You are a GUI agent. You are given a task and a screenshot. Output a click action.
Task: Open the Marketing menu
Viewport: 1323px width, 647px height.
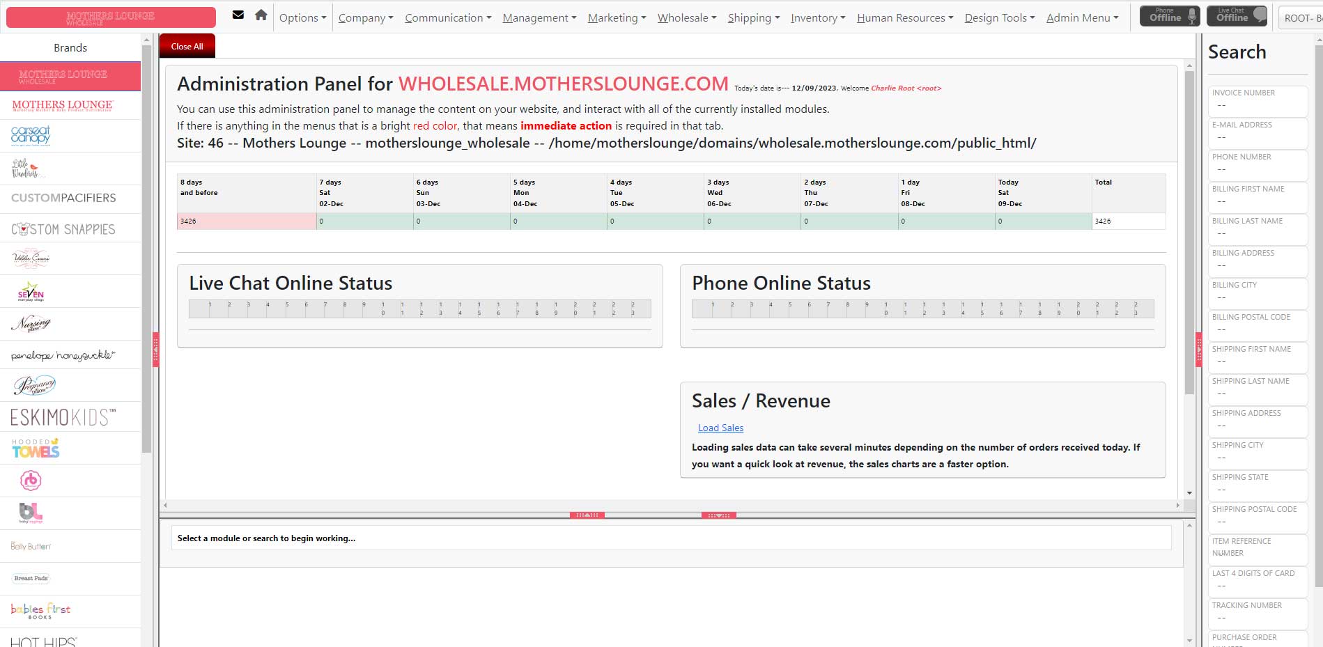pos(617,18)
